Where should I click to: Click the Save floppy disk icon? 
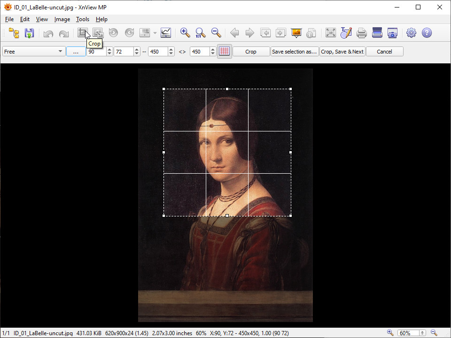(29, 33)
